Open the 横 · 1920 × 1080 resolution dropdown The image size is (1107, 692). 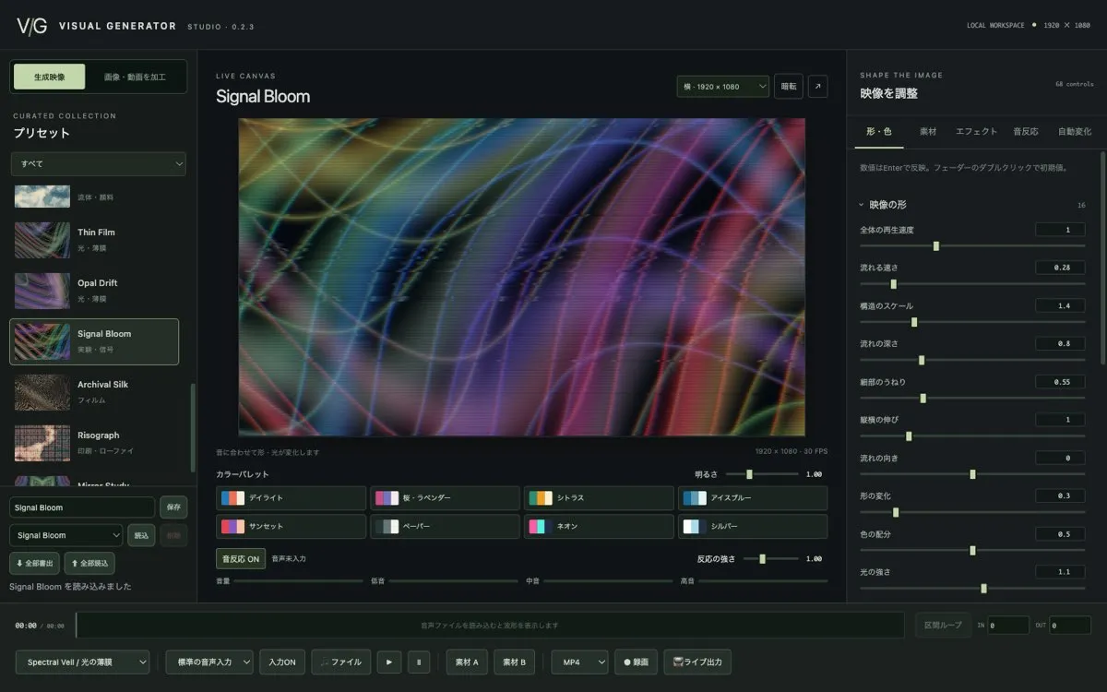click(723, 86)
